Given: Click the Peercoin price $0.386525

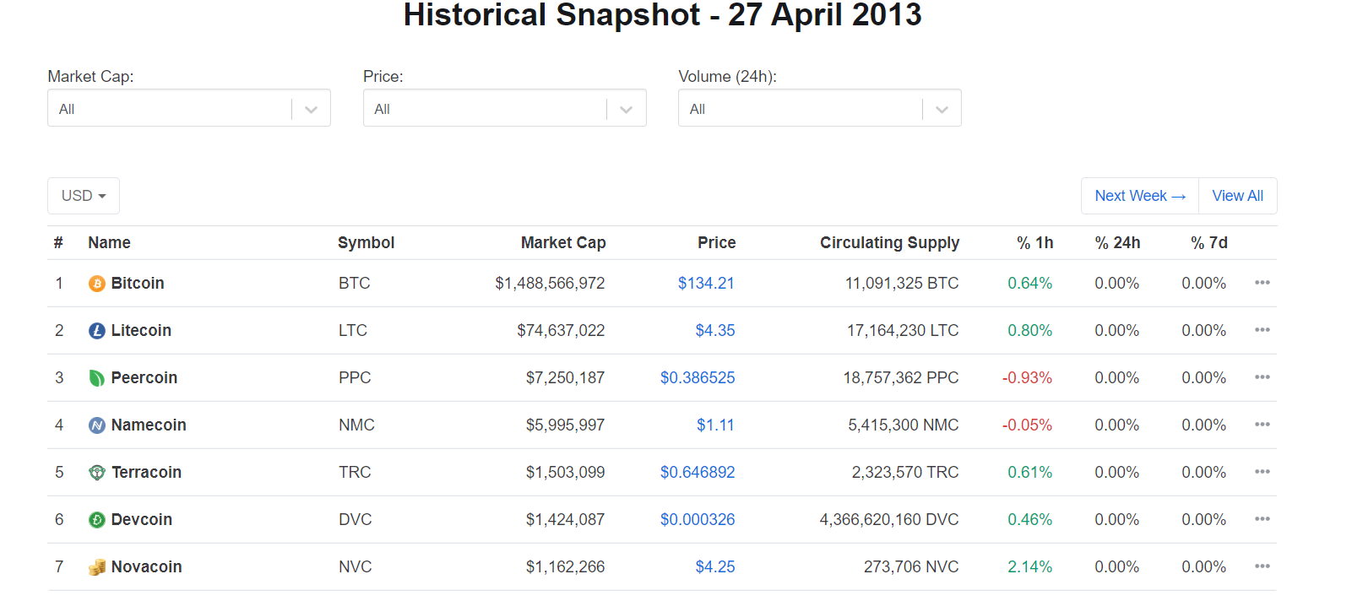Looking at the screenshot, I should (x=698, y=378).
